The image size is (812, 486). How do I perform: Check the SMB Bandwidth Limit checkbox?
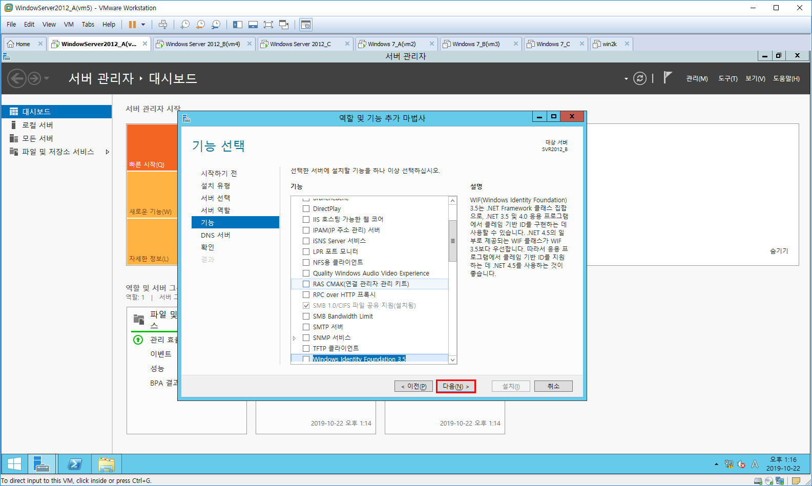[306, 316]
